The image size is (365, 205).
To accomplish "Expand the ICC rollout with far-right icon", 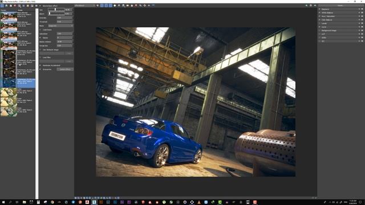I will click(x=362, y=41).
